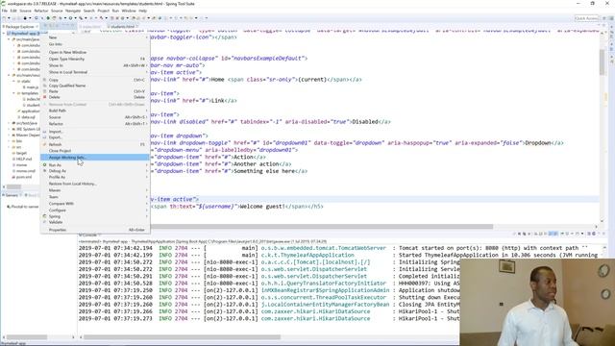The image size is (615, 346).
Task: Choose Show in Local Terminal
Action: [x=95, y=72]
